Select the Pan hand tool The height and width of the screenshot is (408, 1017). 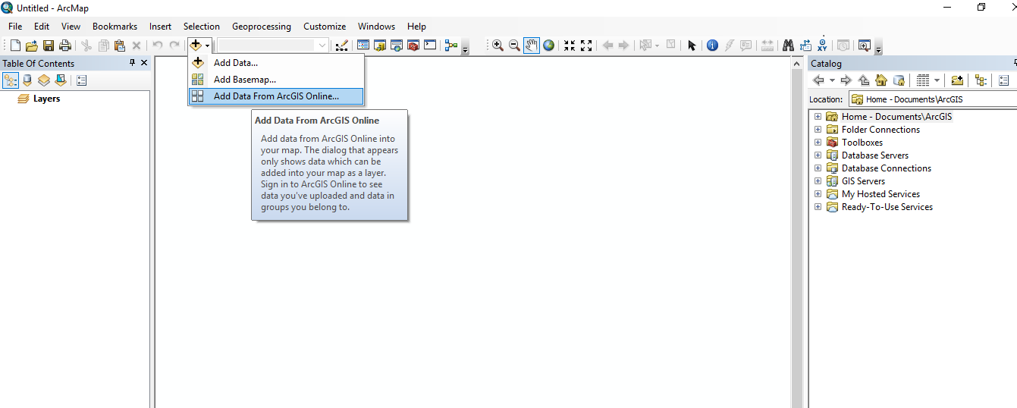pos(532,46)
